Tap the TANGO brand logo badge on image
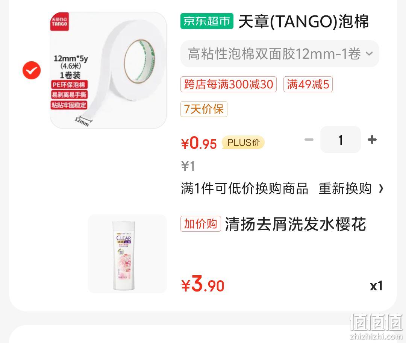The height and width of the screenshot is (343, 406). 59,21
